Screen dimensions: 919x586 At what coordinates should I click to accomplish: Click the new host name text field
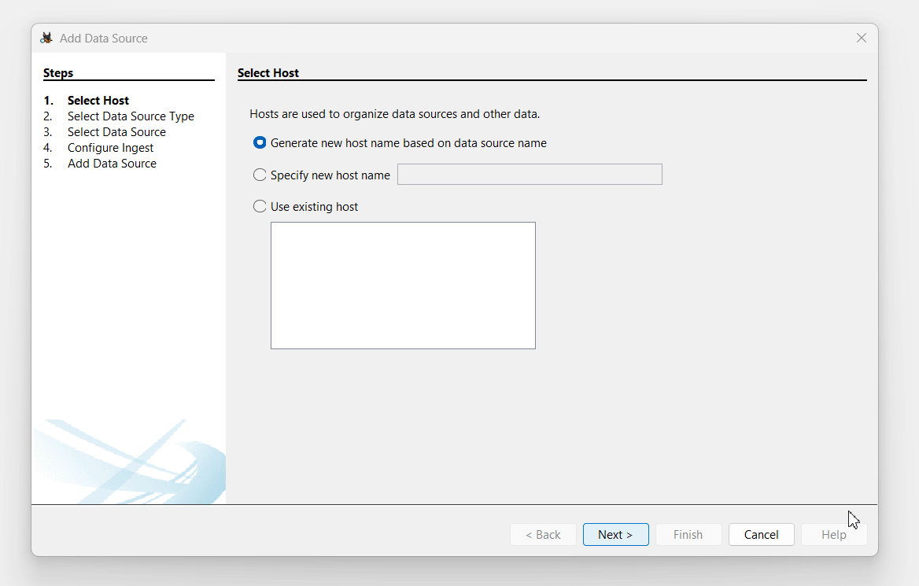point(530,175)
